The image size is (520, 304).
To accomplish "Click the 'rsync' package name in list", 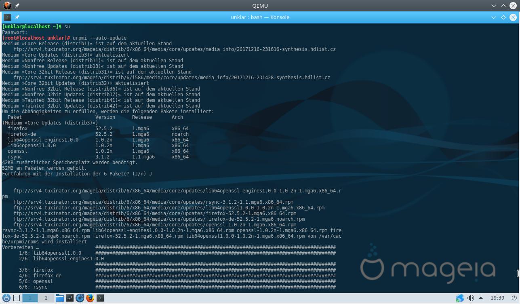I will [x=15, y=157].
